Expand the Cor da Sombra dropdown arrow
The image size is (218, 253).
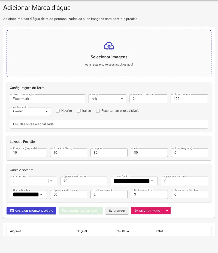pyautogui.click(x=41, y=195)
